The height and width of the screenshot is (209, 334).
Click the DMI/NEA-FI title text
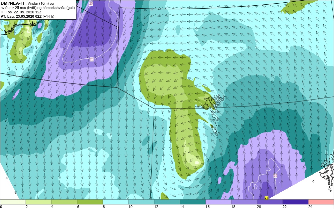[x=12, y=3]
